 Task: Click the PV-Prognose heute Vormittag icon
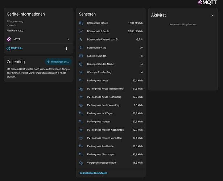pyautogui.click(x=81, y=105)
